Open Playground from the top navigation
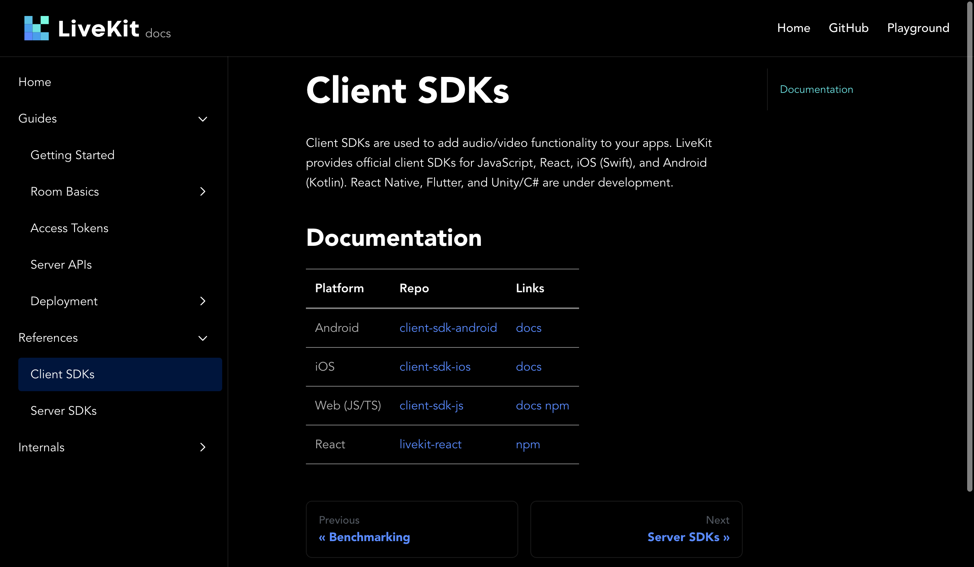The image size is (974, 567). [918, 28]
